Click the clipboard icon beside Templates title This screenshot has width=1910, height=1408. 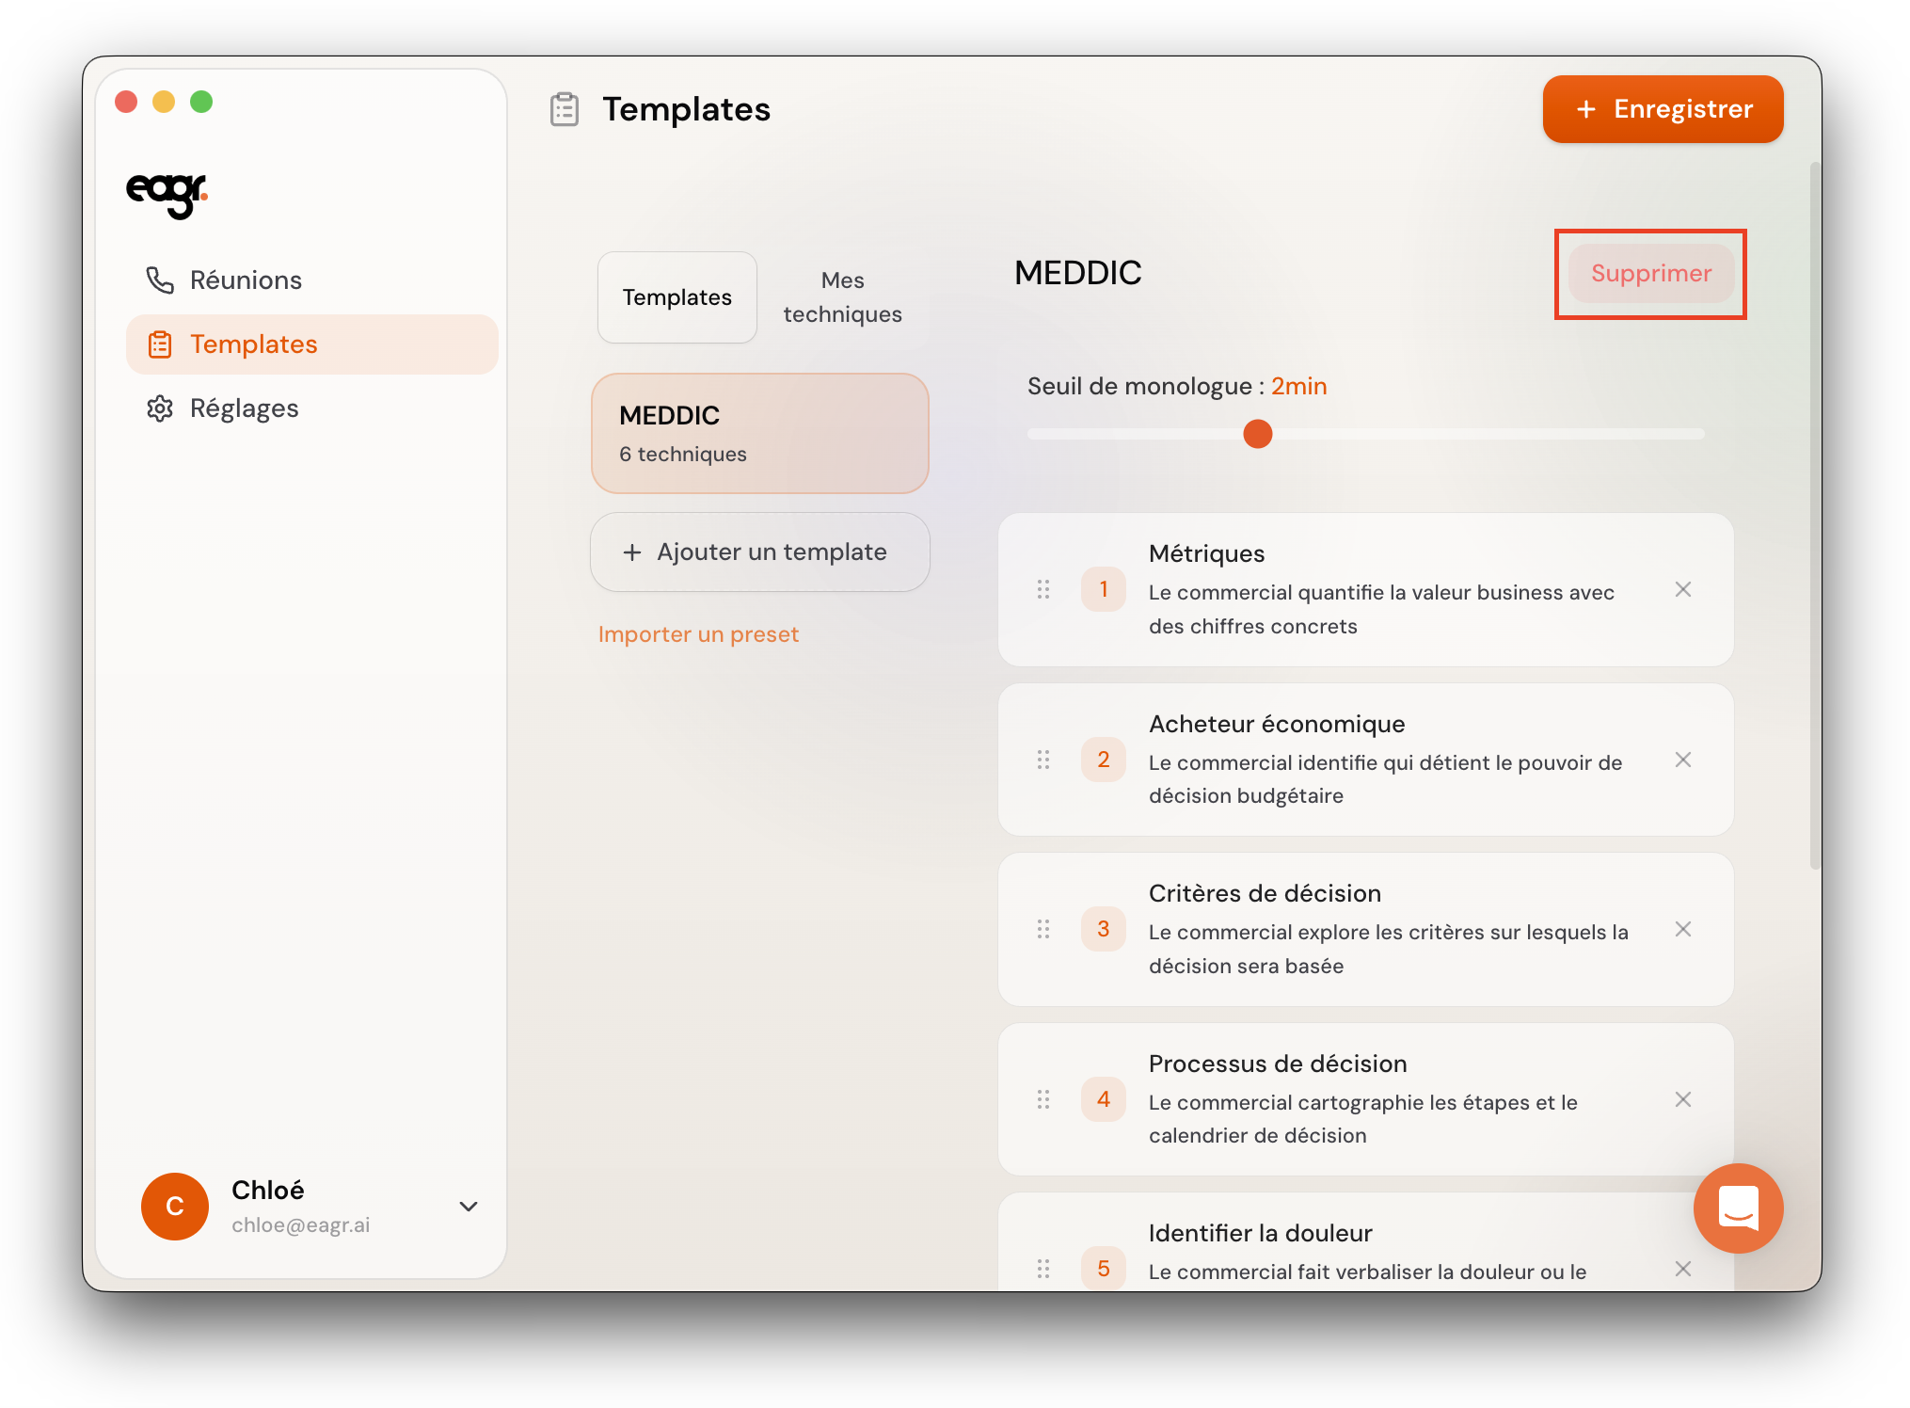pos(564,109)
